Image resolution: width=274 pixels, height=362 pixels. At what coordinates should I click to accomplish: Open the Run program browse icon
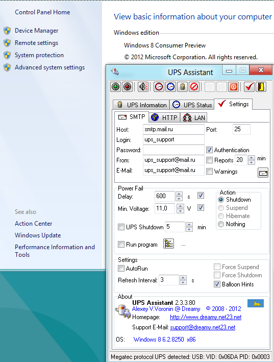pyautogui.click(x=168, y=244)
